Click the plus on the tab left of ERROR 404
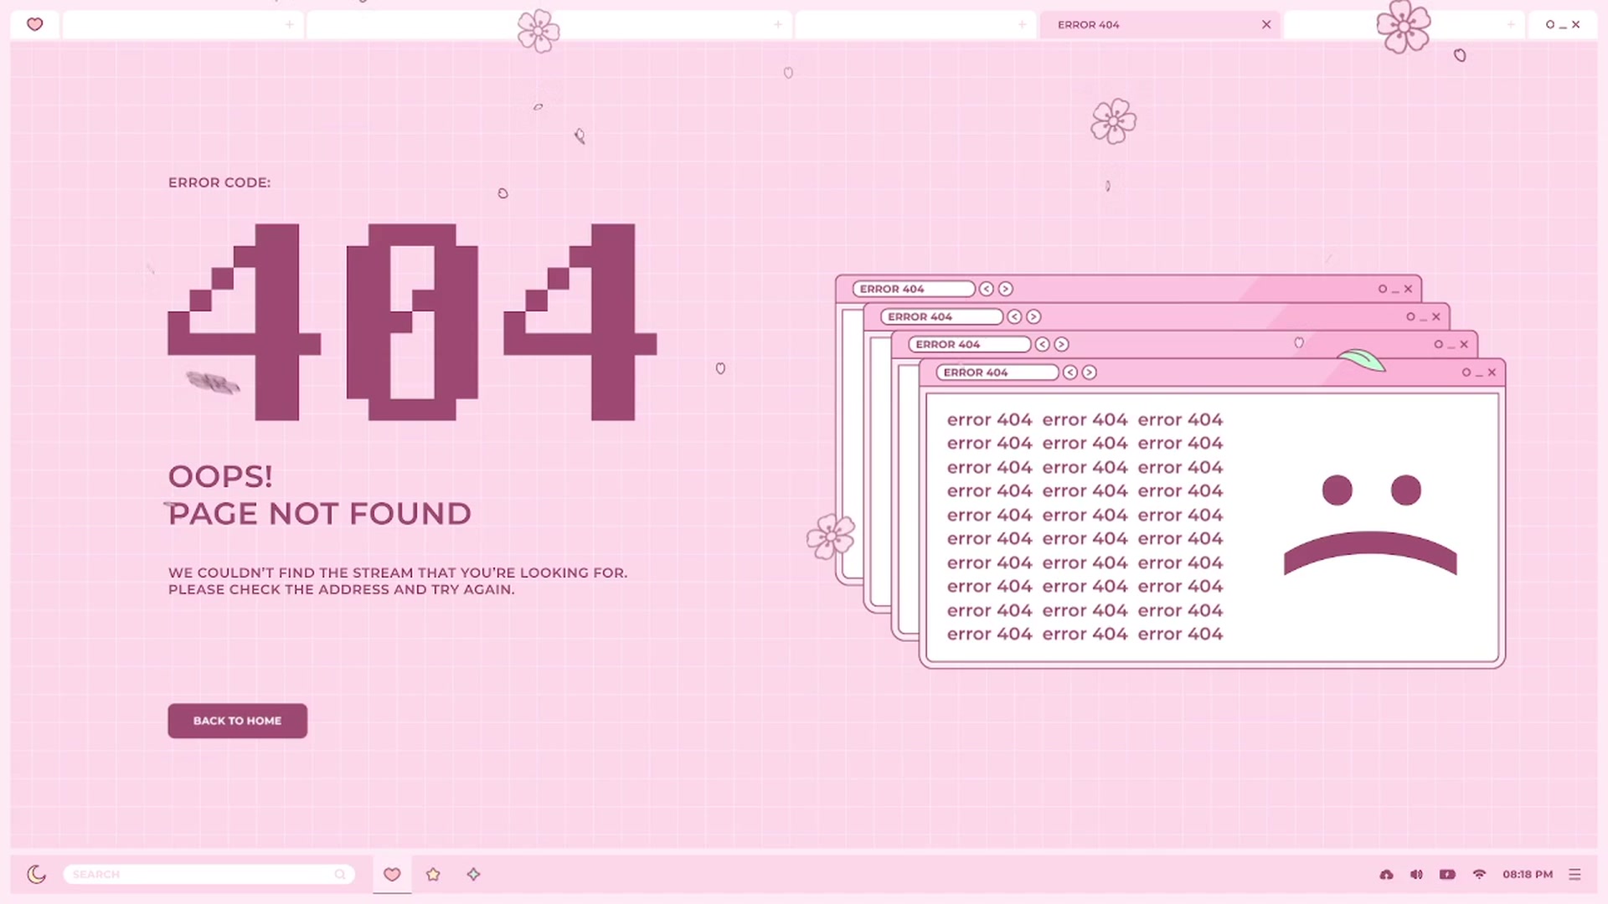Screen dimensions: 1608x904 pos(1022,25)
